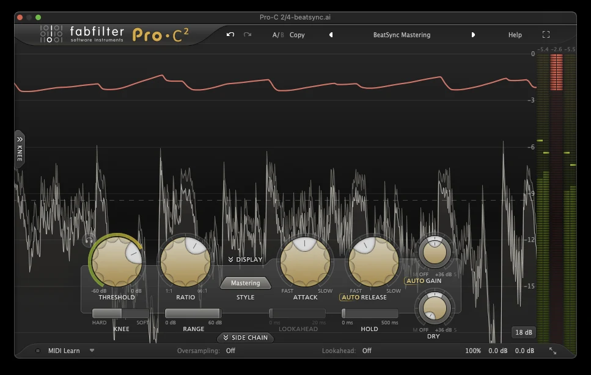Open the Mastering style selector
The height and width of the screenshot is (375, 591).
(x=245, y=283)
